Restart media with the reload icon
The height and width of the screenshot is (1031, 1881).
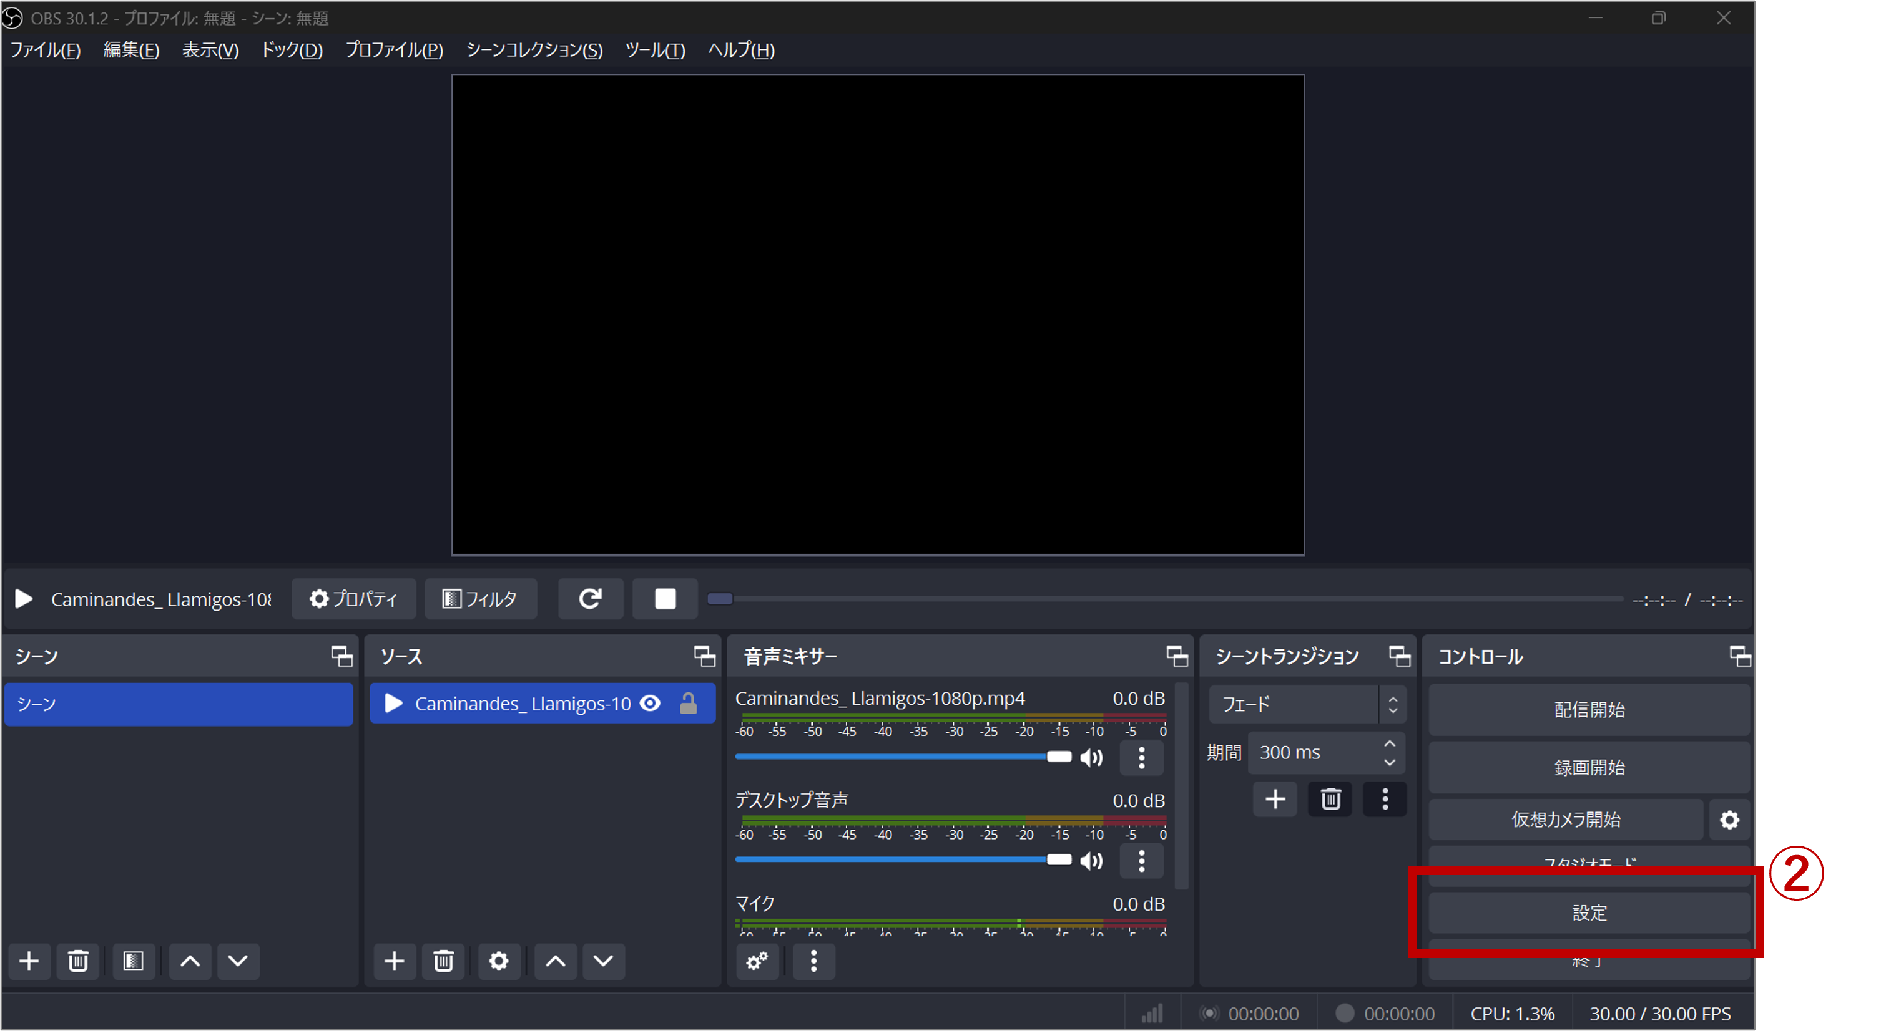click(590, 599)
